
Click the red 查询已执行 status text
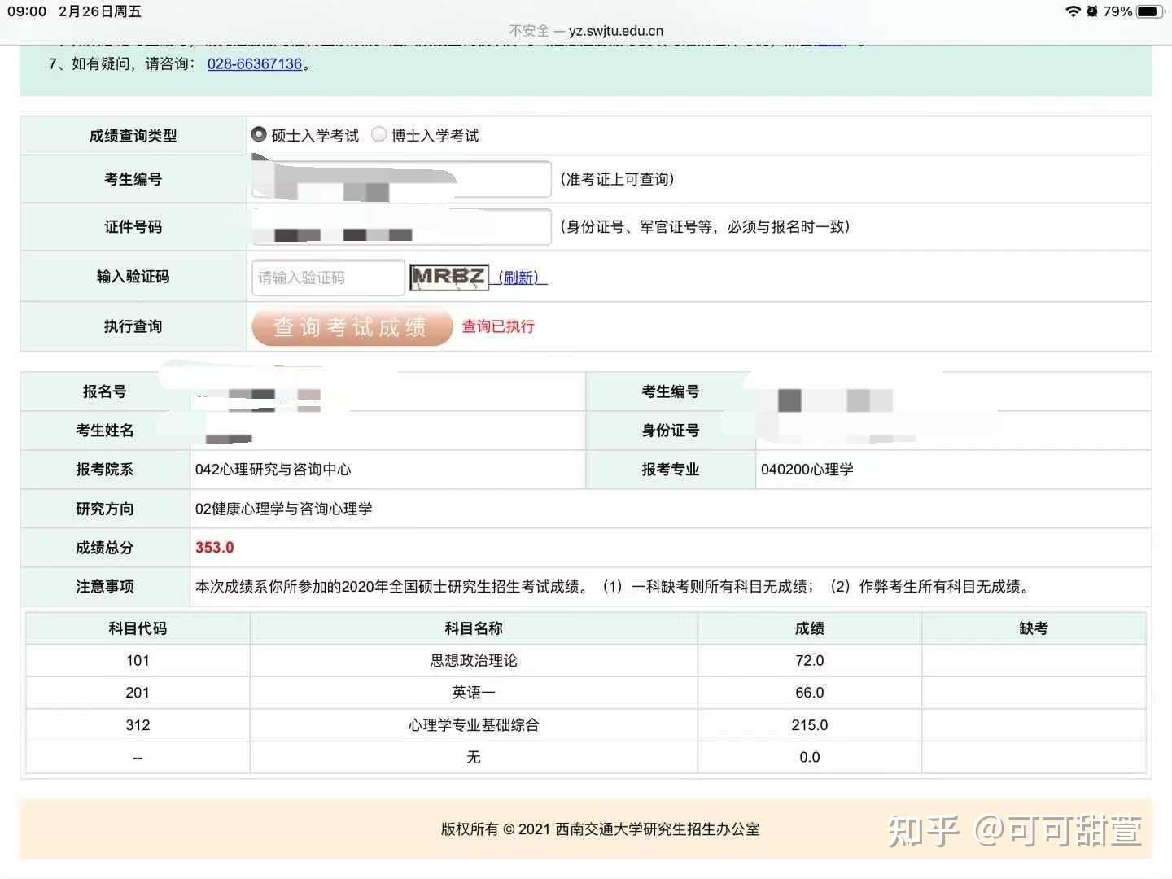point(498,326)
